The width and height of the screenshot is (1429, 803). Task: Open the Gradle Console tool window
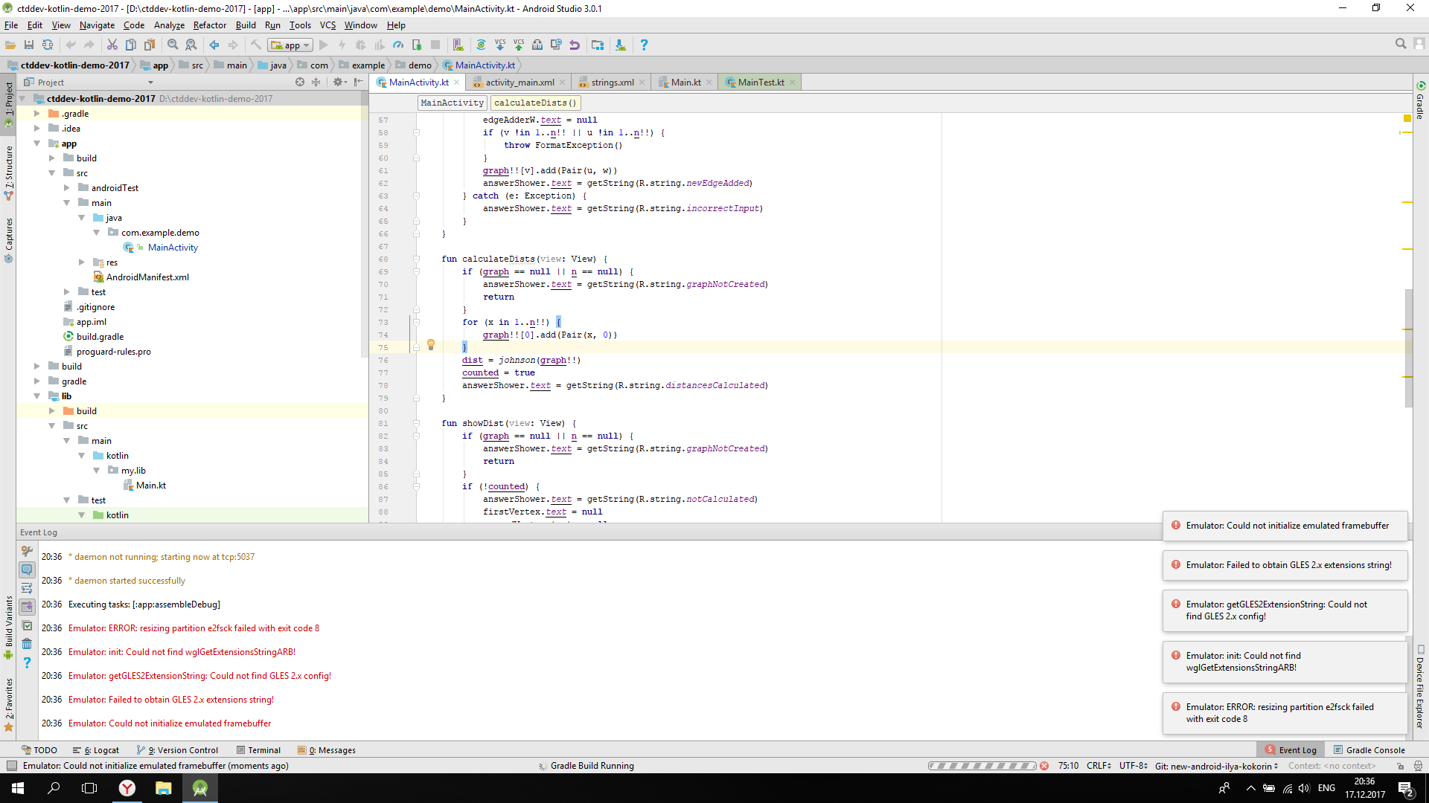coord(1369,750)
